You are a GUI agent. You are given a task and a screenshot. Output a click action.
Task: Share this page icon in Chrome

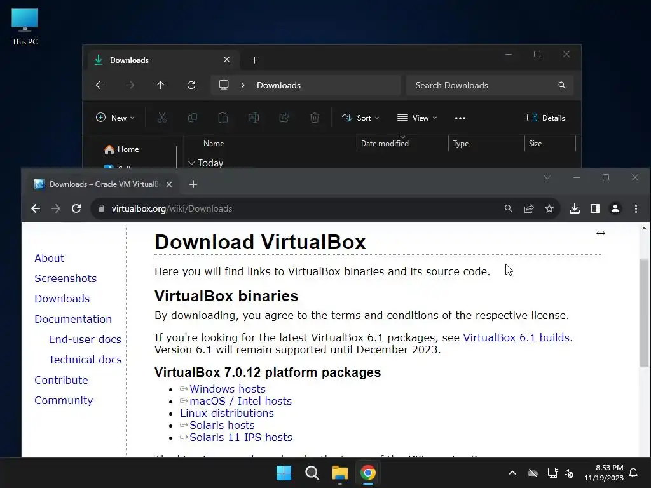pos(528,208)
